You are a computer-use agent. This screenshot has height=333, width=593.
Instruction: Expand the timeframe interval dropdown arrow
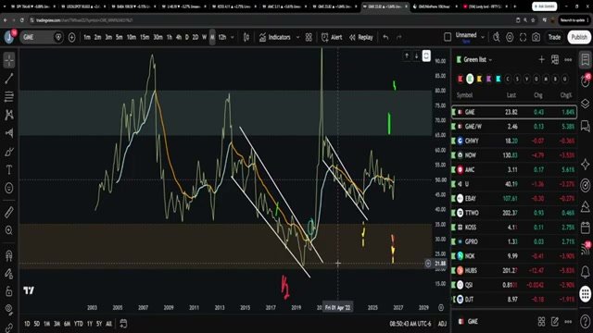pyautogui.click(x=233, y=37)
